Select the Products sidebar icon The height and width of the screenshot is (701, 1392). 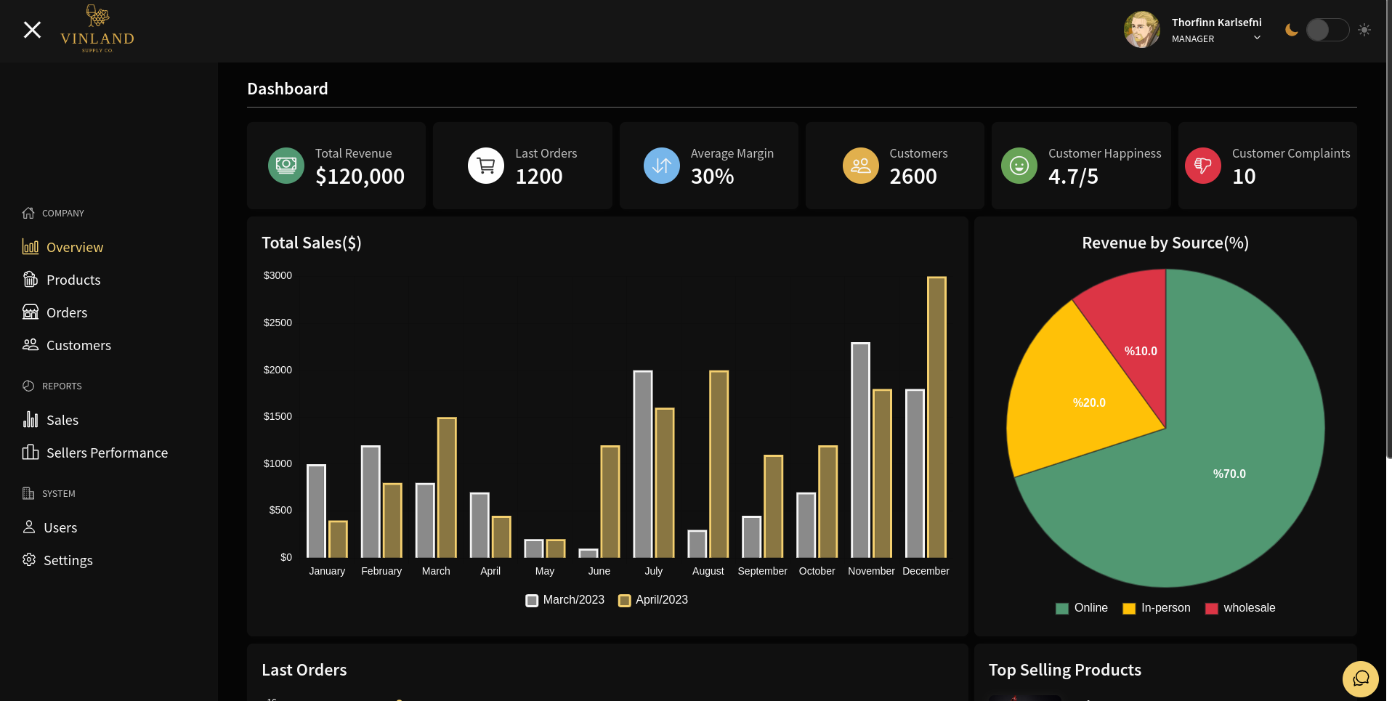coord(30,280)
